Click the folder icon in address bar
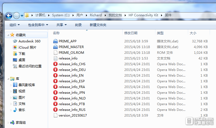Screen dimensions: 216x128 pyautogui.click(x=27, y=15)
